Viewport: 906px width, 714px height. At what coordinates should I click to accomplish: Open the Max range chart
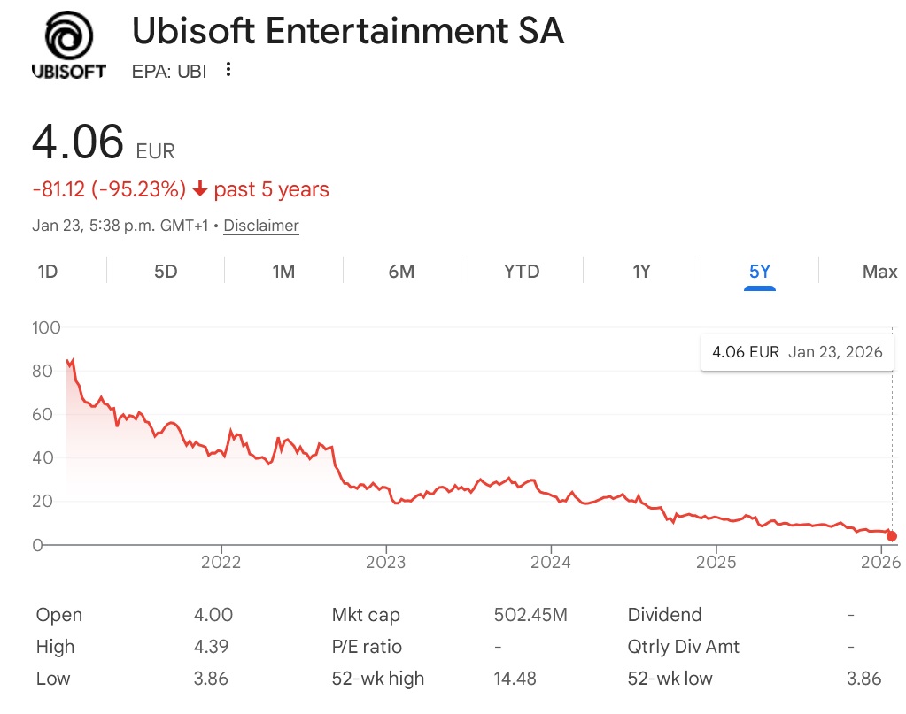(879, 272)
